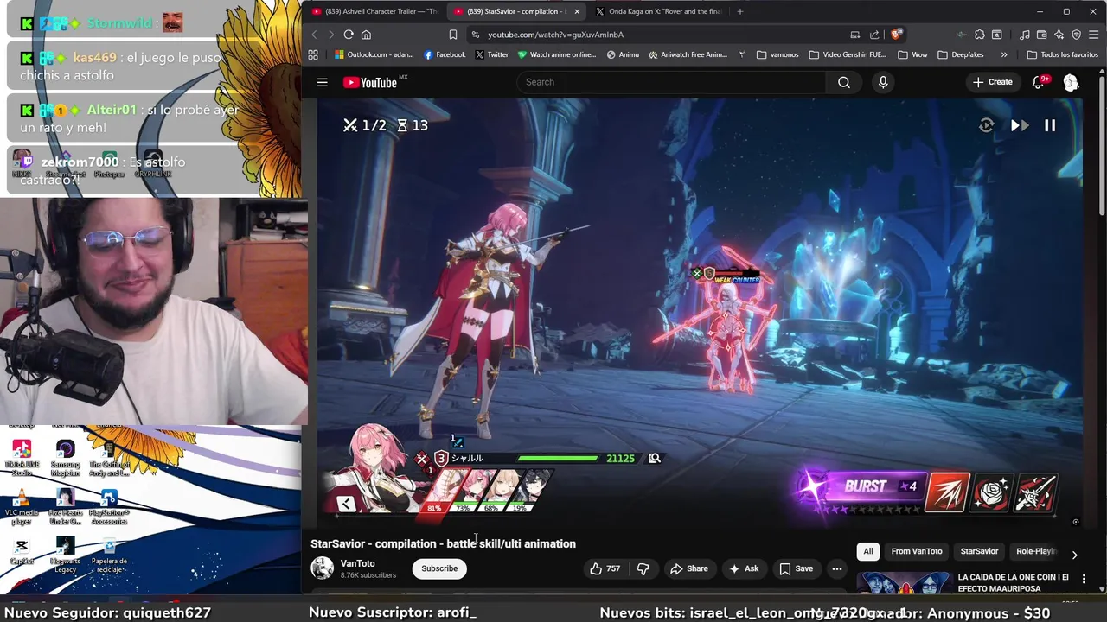Open the Aniwatch Free Anime bookmark

(x=688, y=54)
